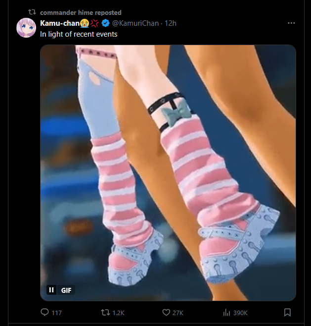
Task: Open the GIF media with striped leg warmers
Action: click(x=168, y=173)
